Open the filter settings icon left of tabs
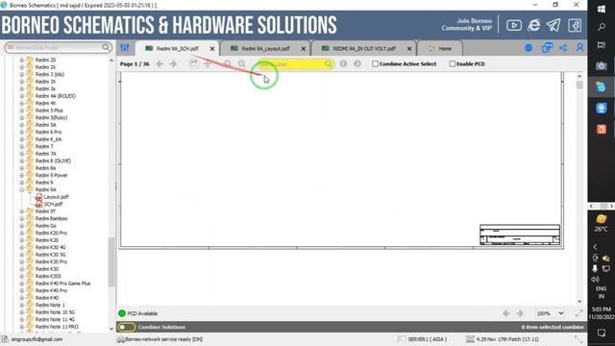Image resolution: width=615 pixels, height=346 pixels. pos(125,48)
